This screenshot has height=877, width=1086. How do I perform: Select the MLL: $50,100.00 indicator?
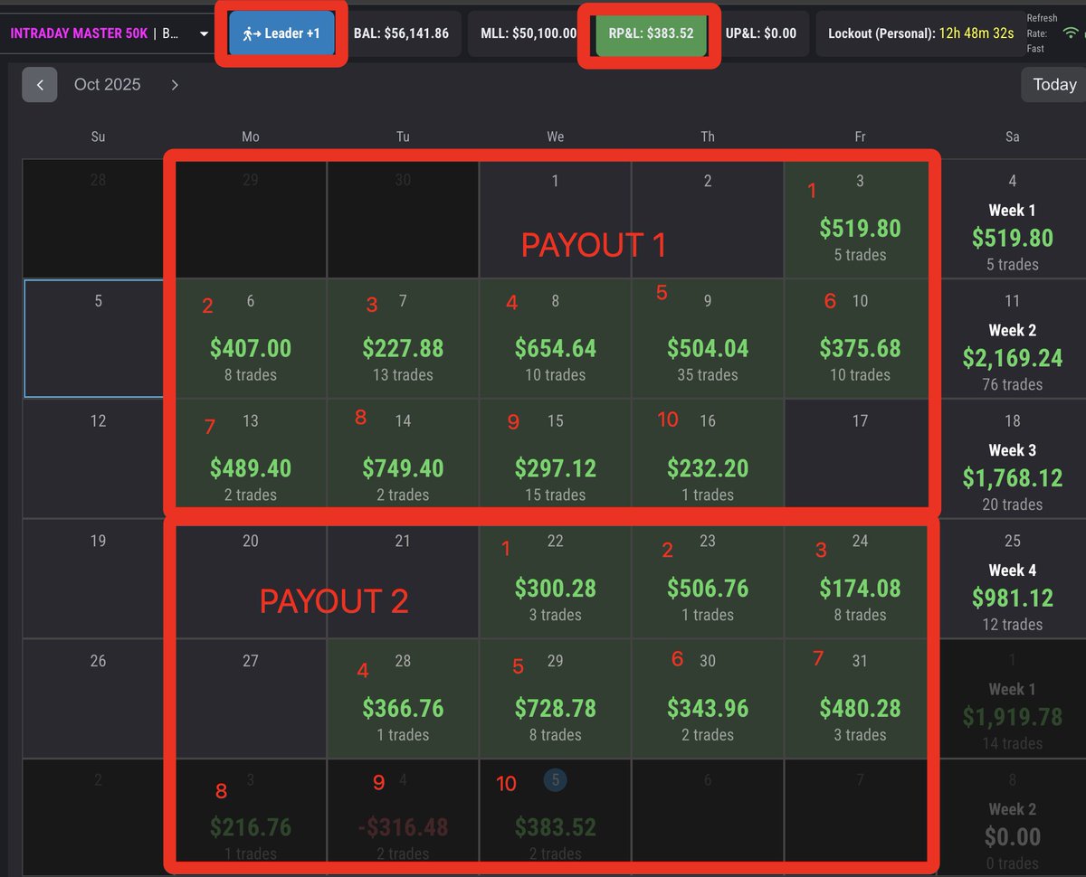click(529, 33)
